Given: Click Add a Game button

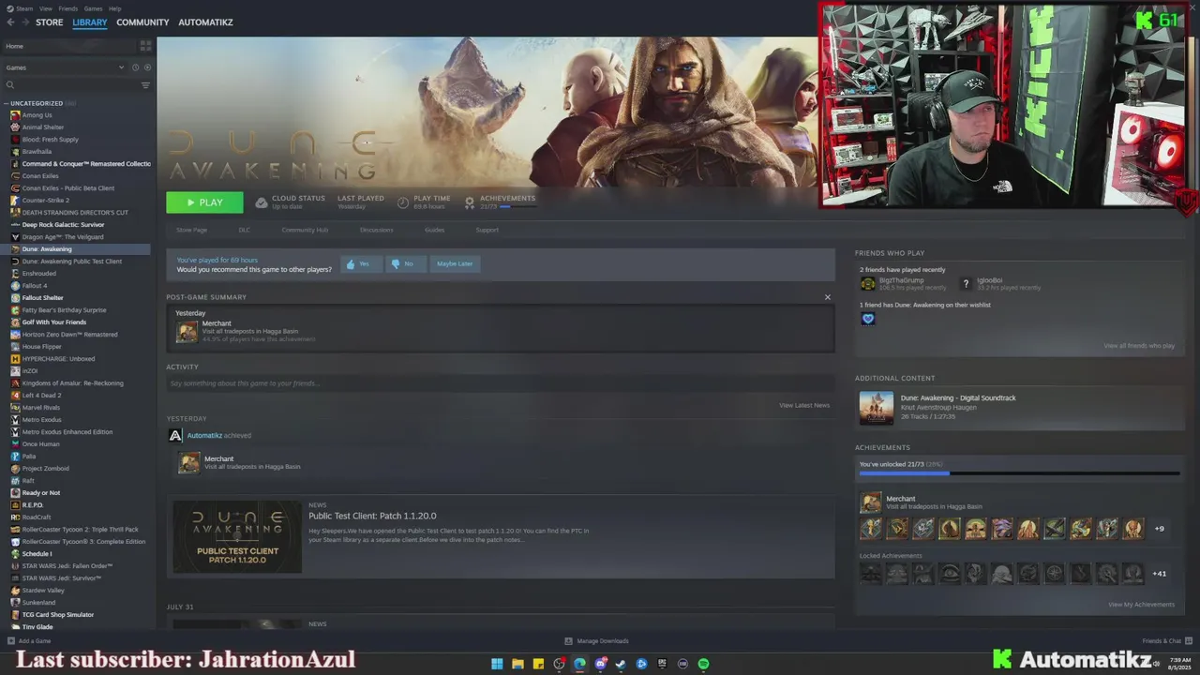Looking at the screenshot, I should [x=29, y=641].
